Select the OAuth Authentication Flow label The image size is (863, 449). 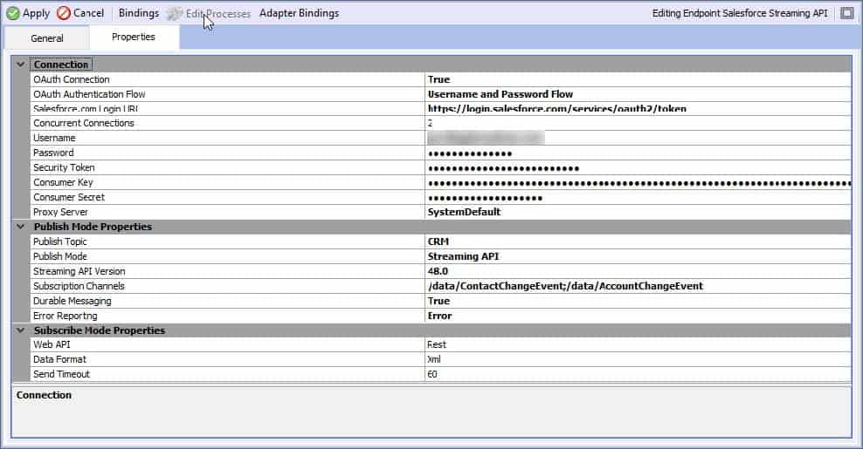[x=89, y=94]
